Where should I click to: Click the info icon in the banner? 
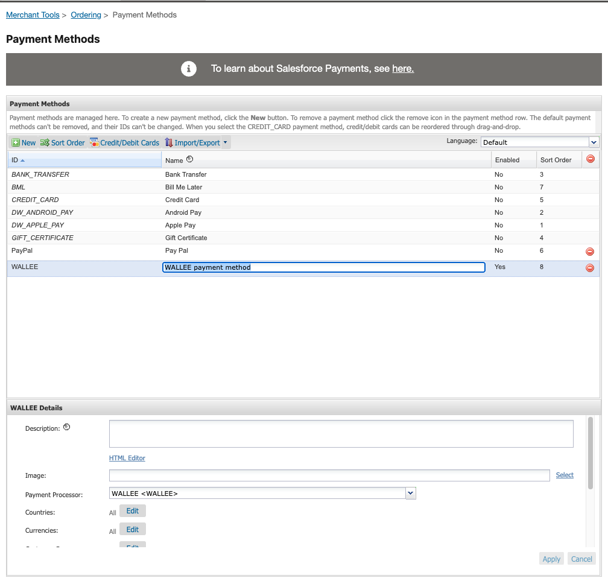pyautogui.click(x=189, y=69)
